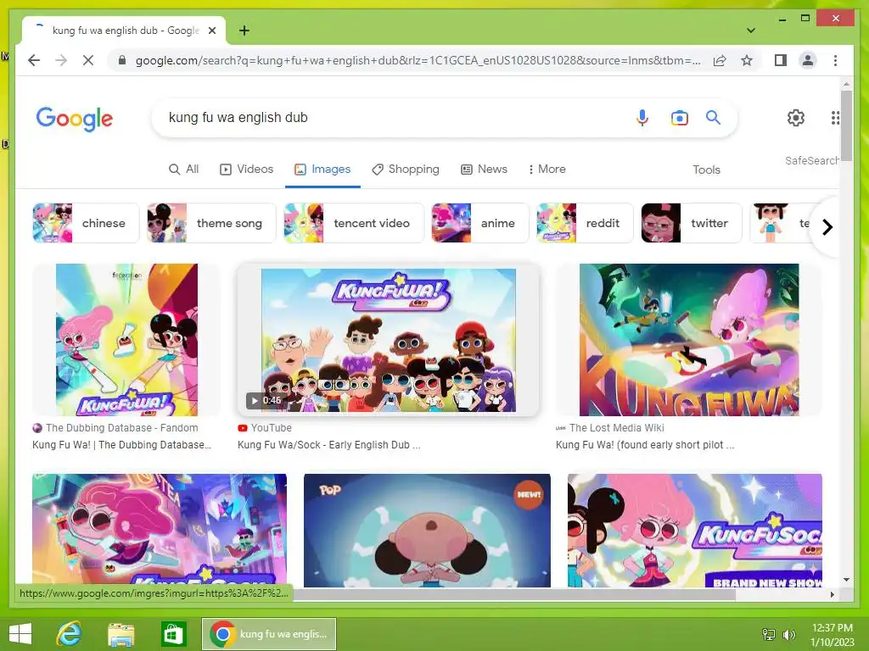Open the KungFuSock Brand New Show image
The image size is (869, 651).
point(694,531)
